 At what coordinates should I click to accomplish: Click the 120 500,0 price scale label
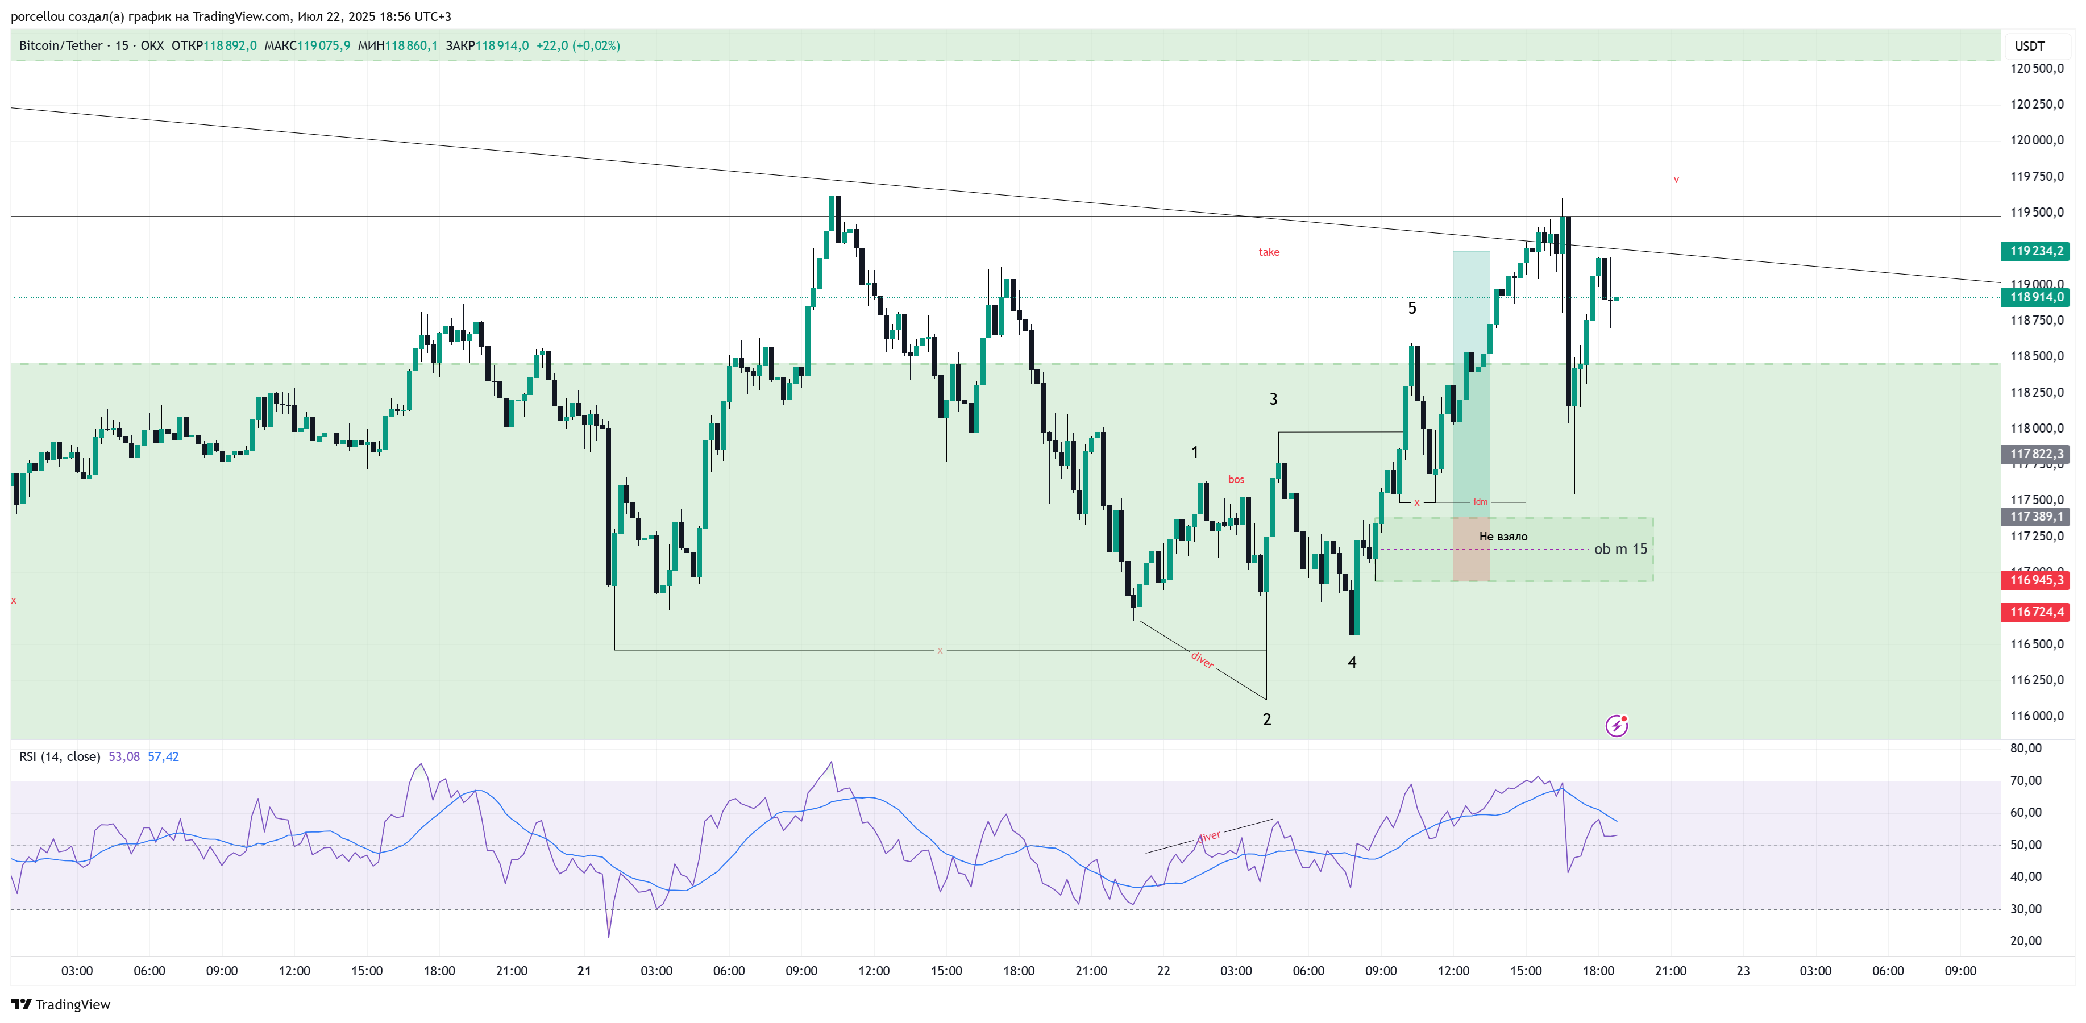pyautogui.click(x=2037, y=69)
